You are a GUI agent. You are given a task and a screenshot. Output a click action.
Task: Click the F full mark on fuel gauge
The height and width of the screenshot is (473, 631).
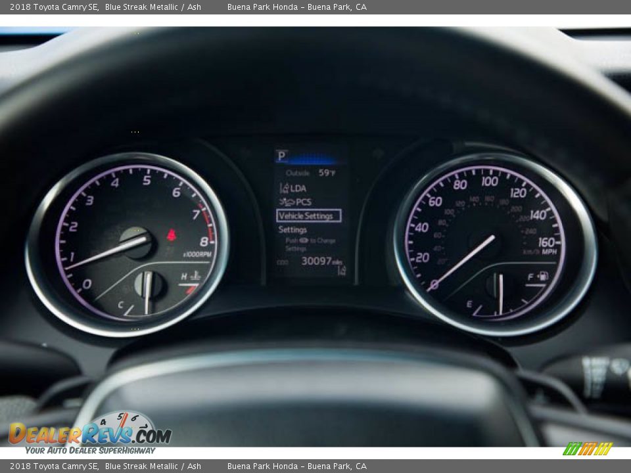coord(530,277)
